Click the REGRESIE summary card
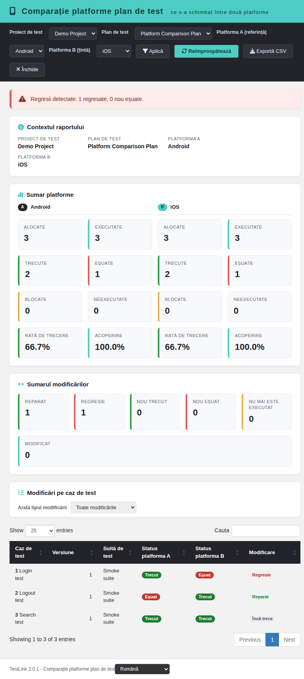This screenshot has width=304, height=679. [99, 412]
